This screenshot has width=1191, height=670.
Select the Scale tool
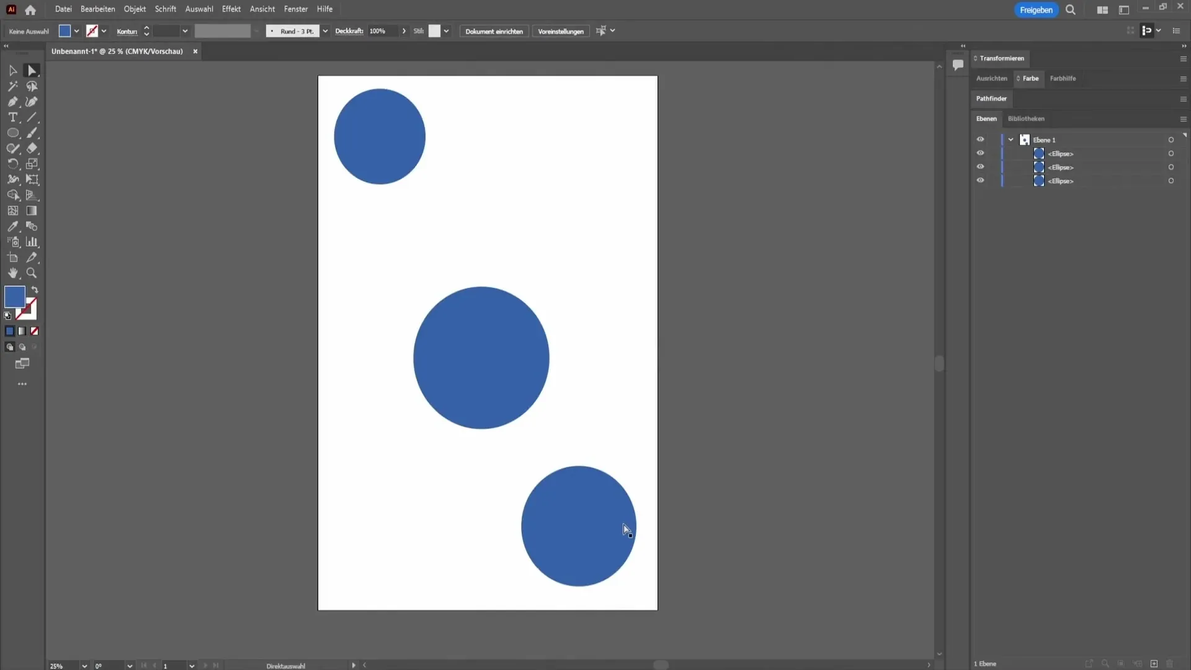pyautogui.click(x=32, y=164)
